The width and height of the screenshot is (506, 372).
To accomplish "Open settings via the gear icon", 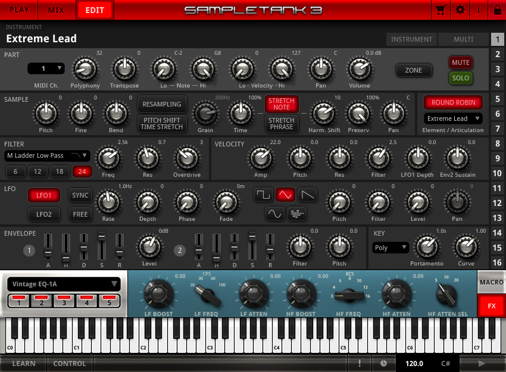I will (x=460, y=10).
